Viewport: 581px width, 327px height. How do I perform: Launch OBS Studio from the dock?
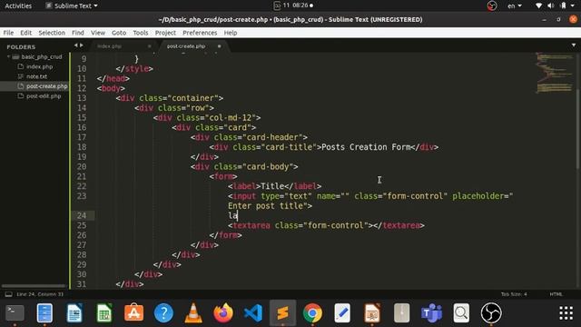point(491,313)
